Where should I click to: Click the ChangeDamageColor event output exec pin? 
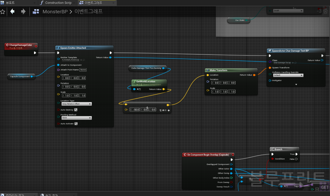(35, 53)
